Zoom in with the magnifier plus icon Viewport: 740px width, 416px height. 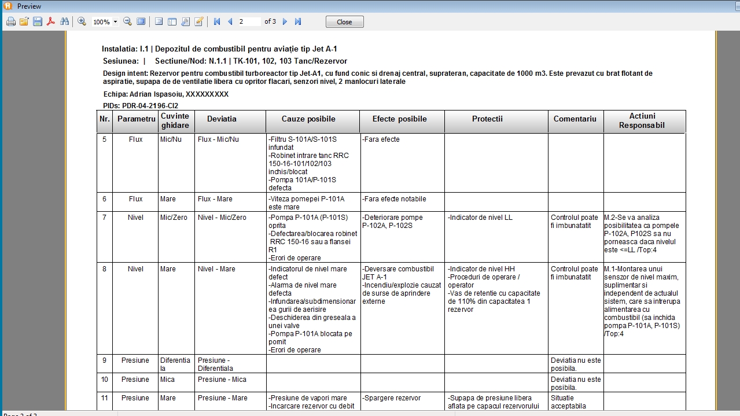82,21
